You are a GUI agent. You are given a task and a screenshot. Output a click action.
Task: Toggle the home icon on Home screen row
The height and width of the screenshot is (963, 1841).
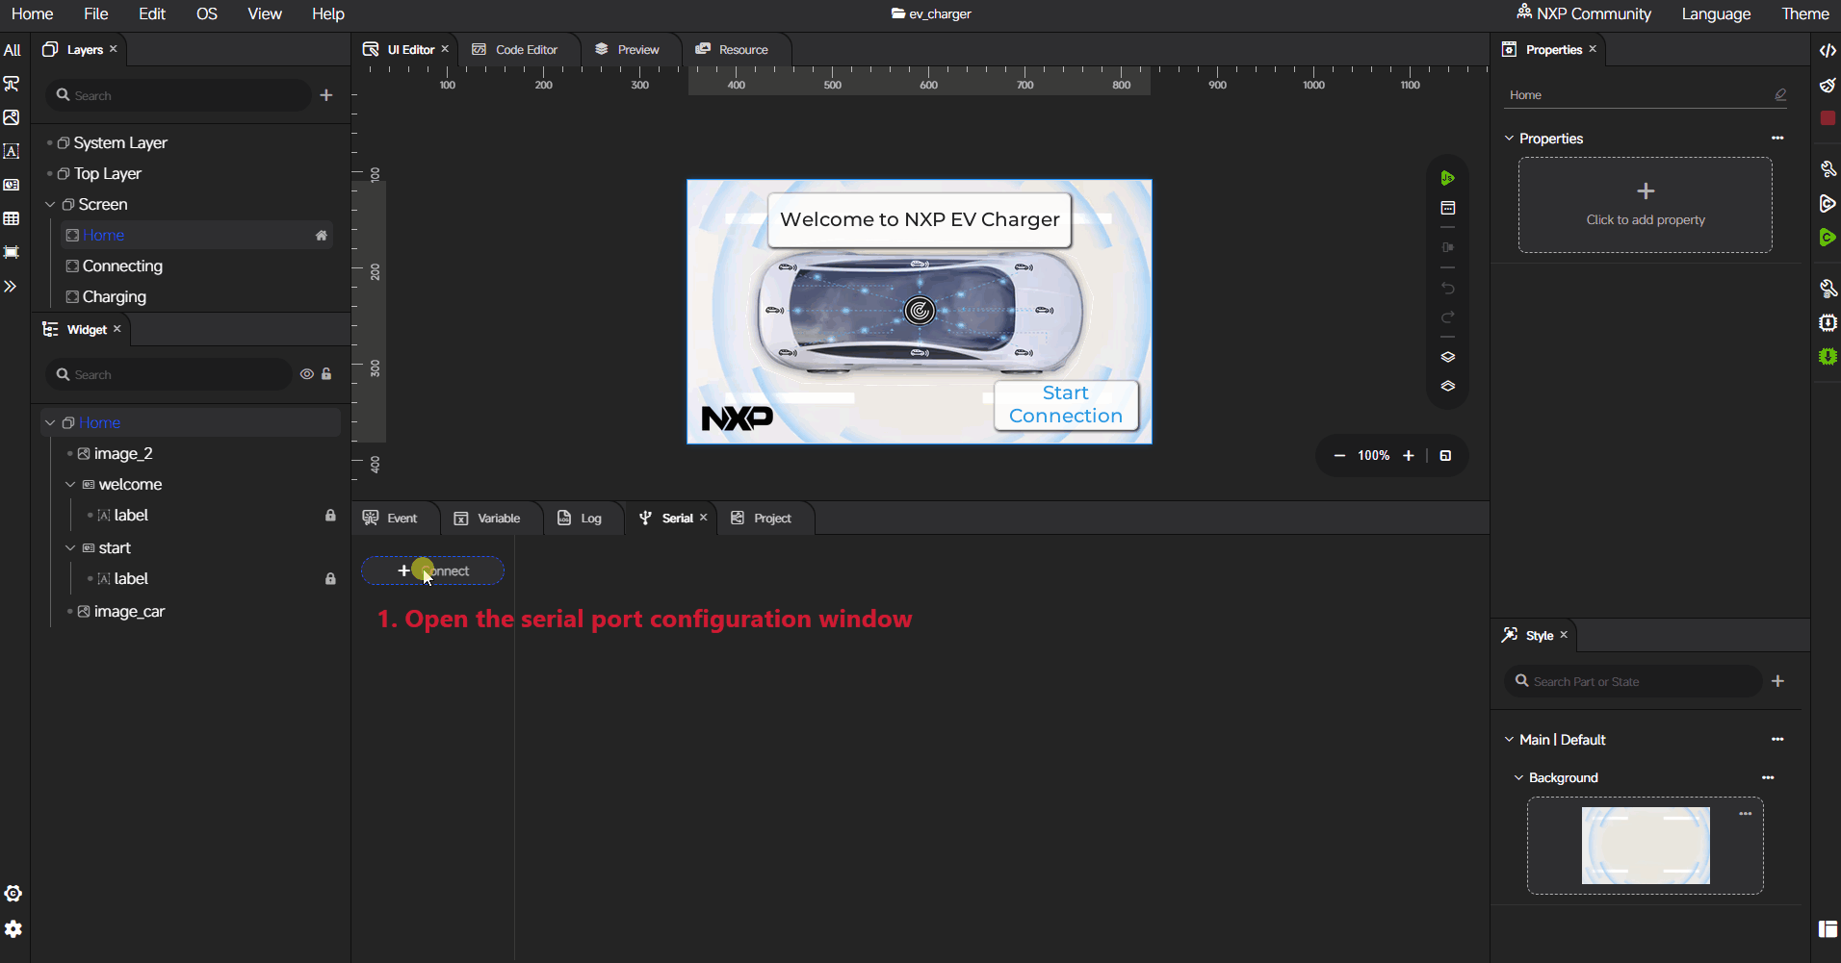(x=322, y=236)
